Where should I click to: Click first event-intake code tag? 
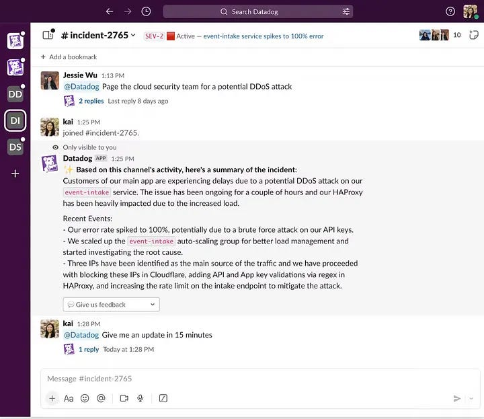coord(87,192)
